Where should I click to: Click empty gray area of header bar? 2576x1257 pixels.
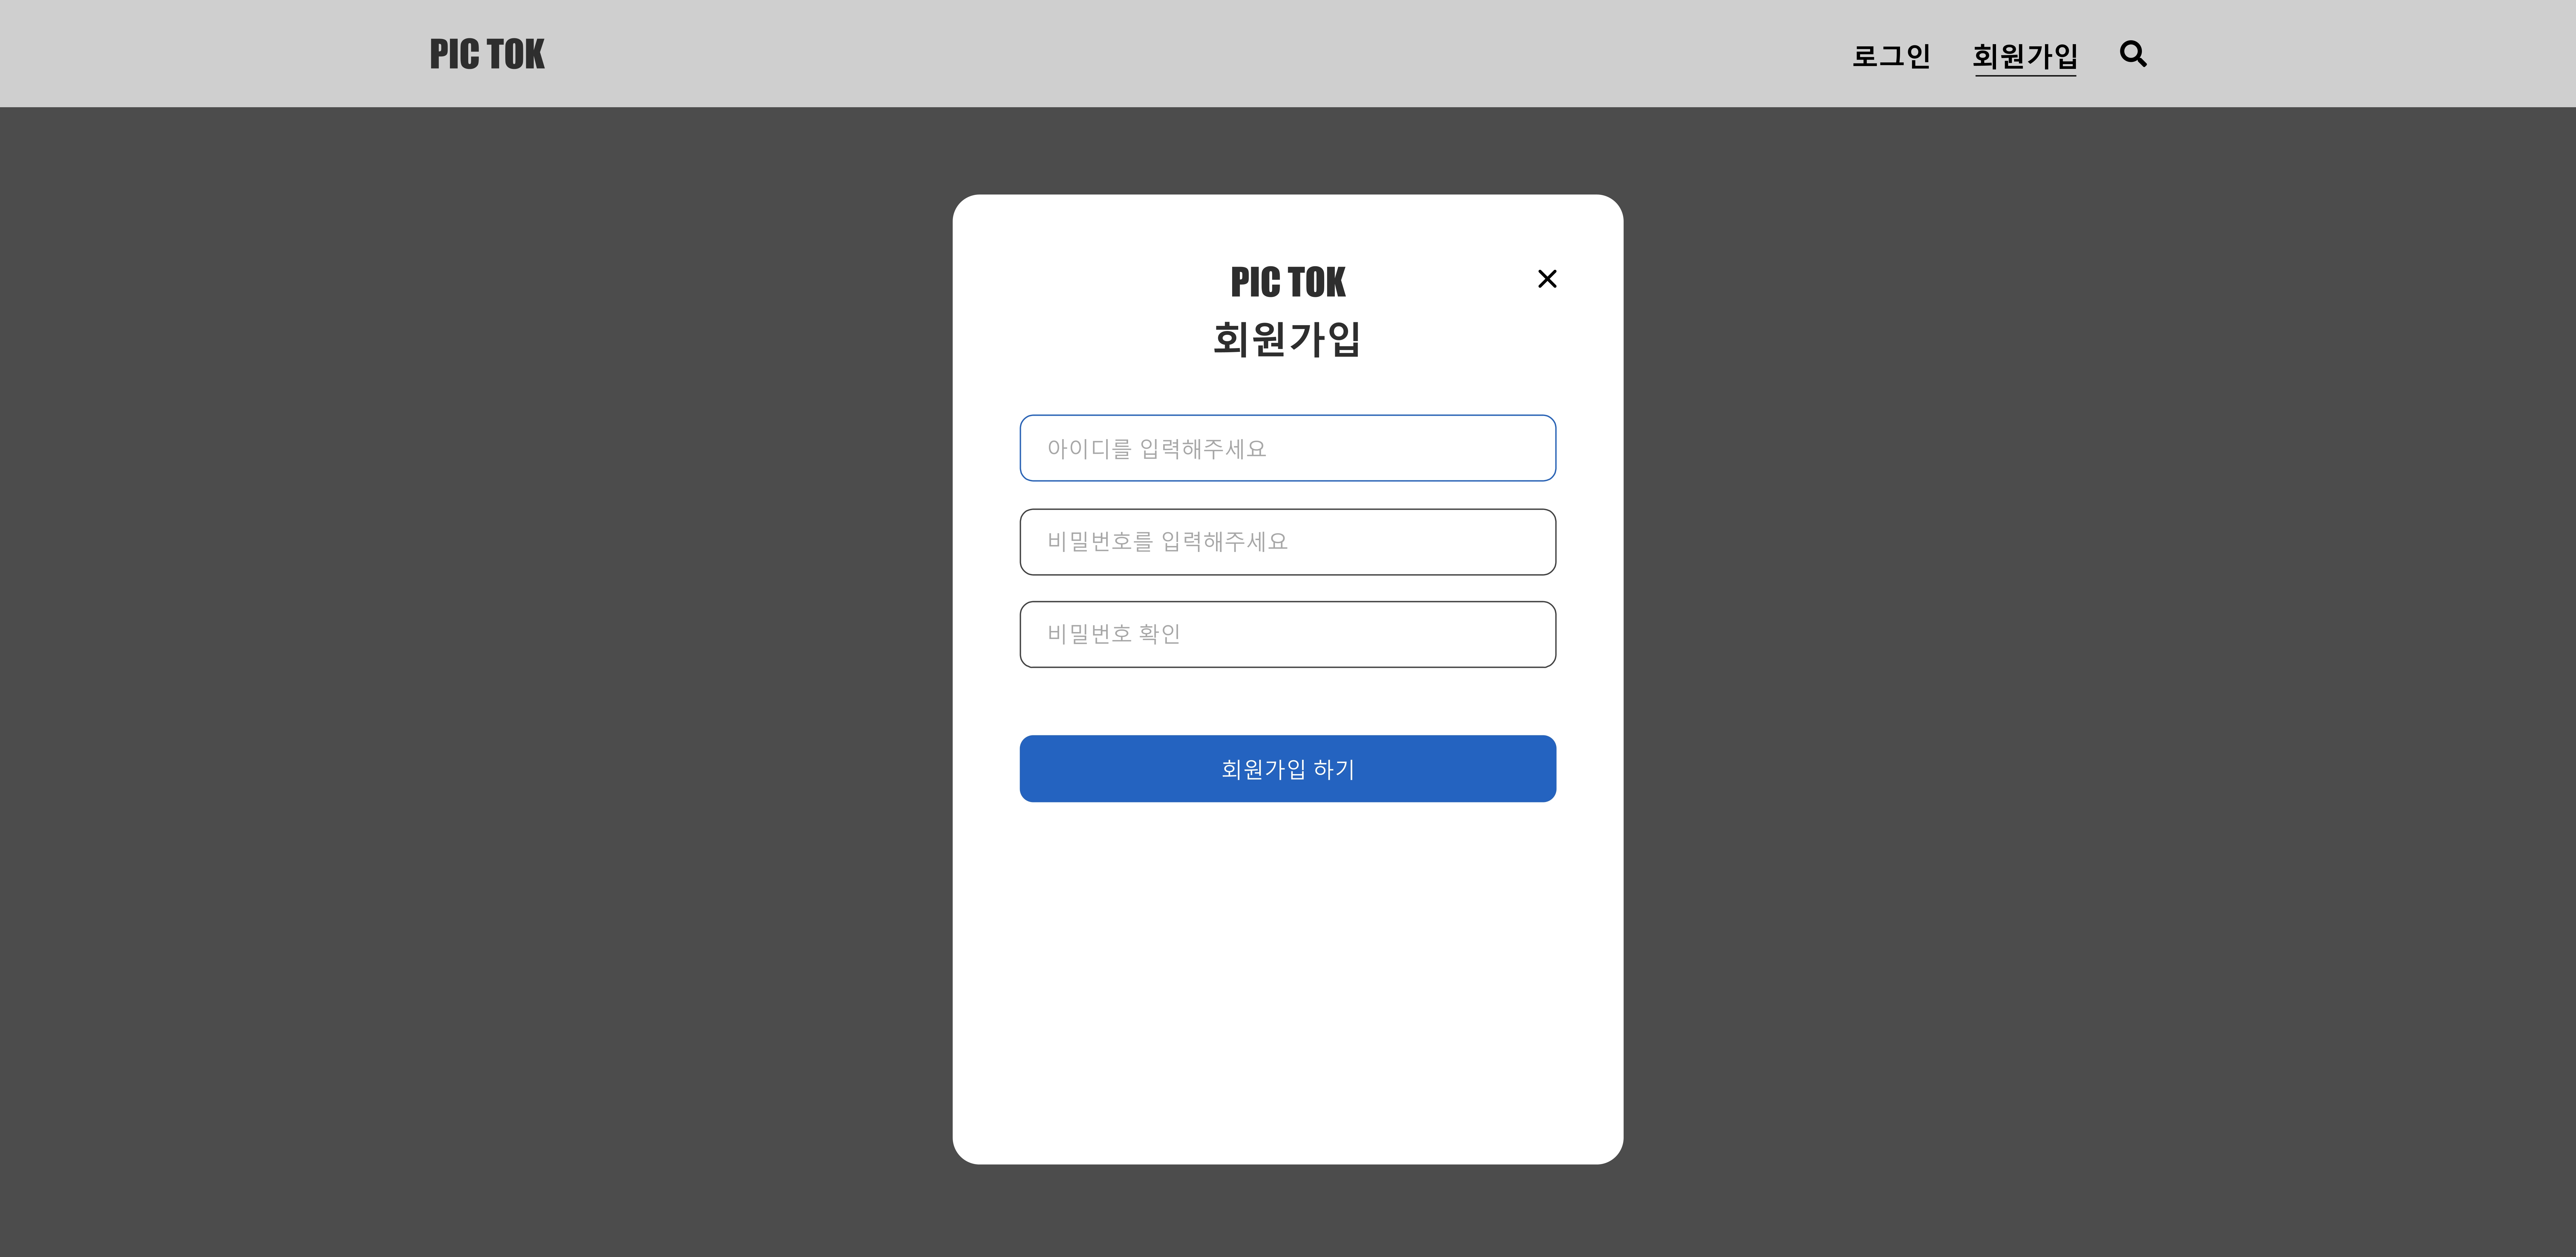click(1200, 54)
